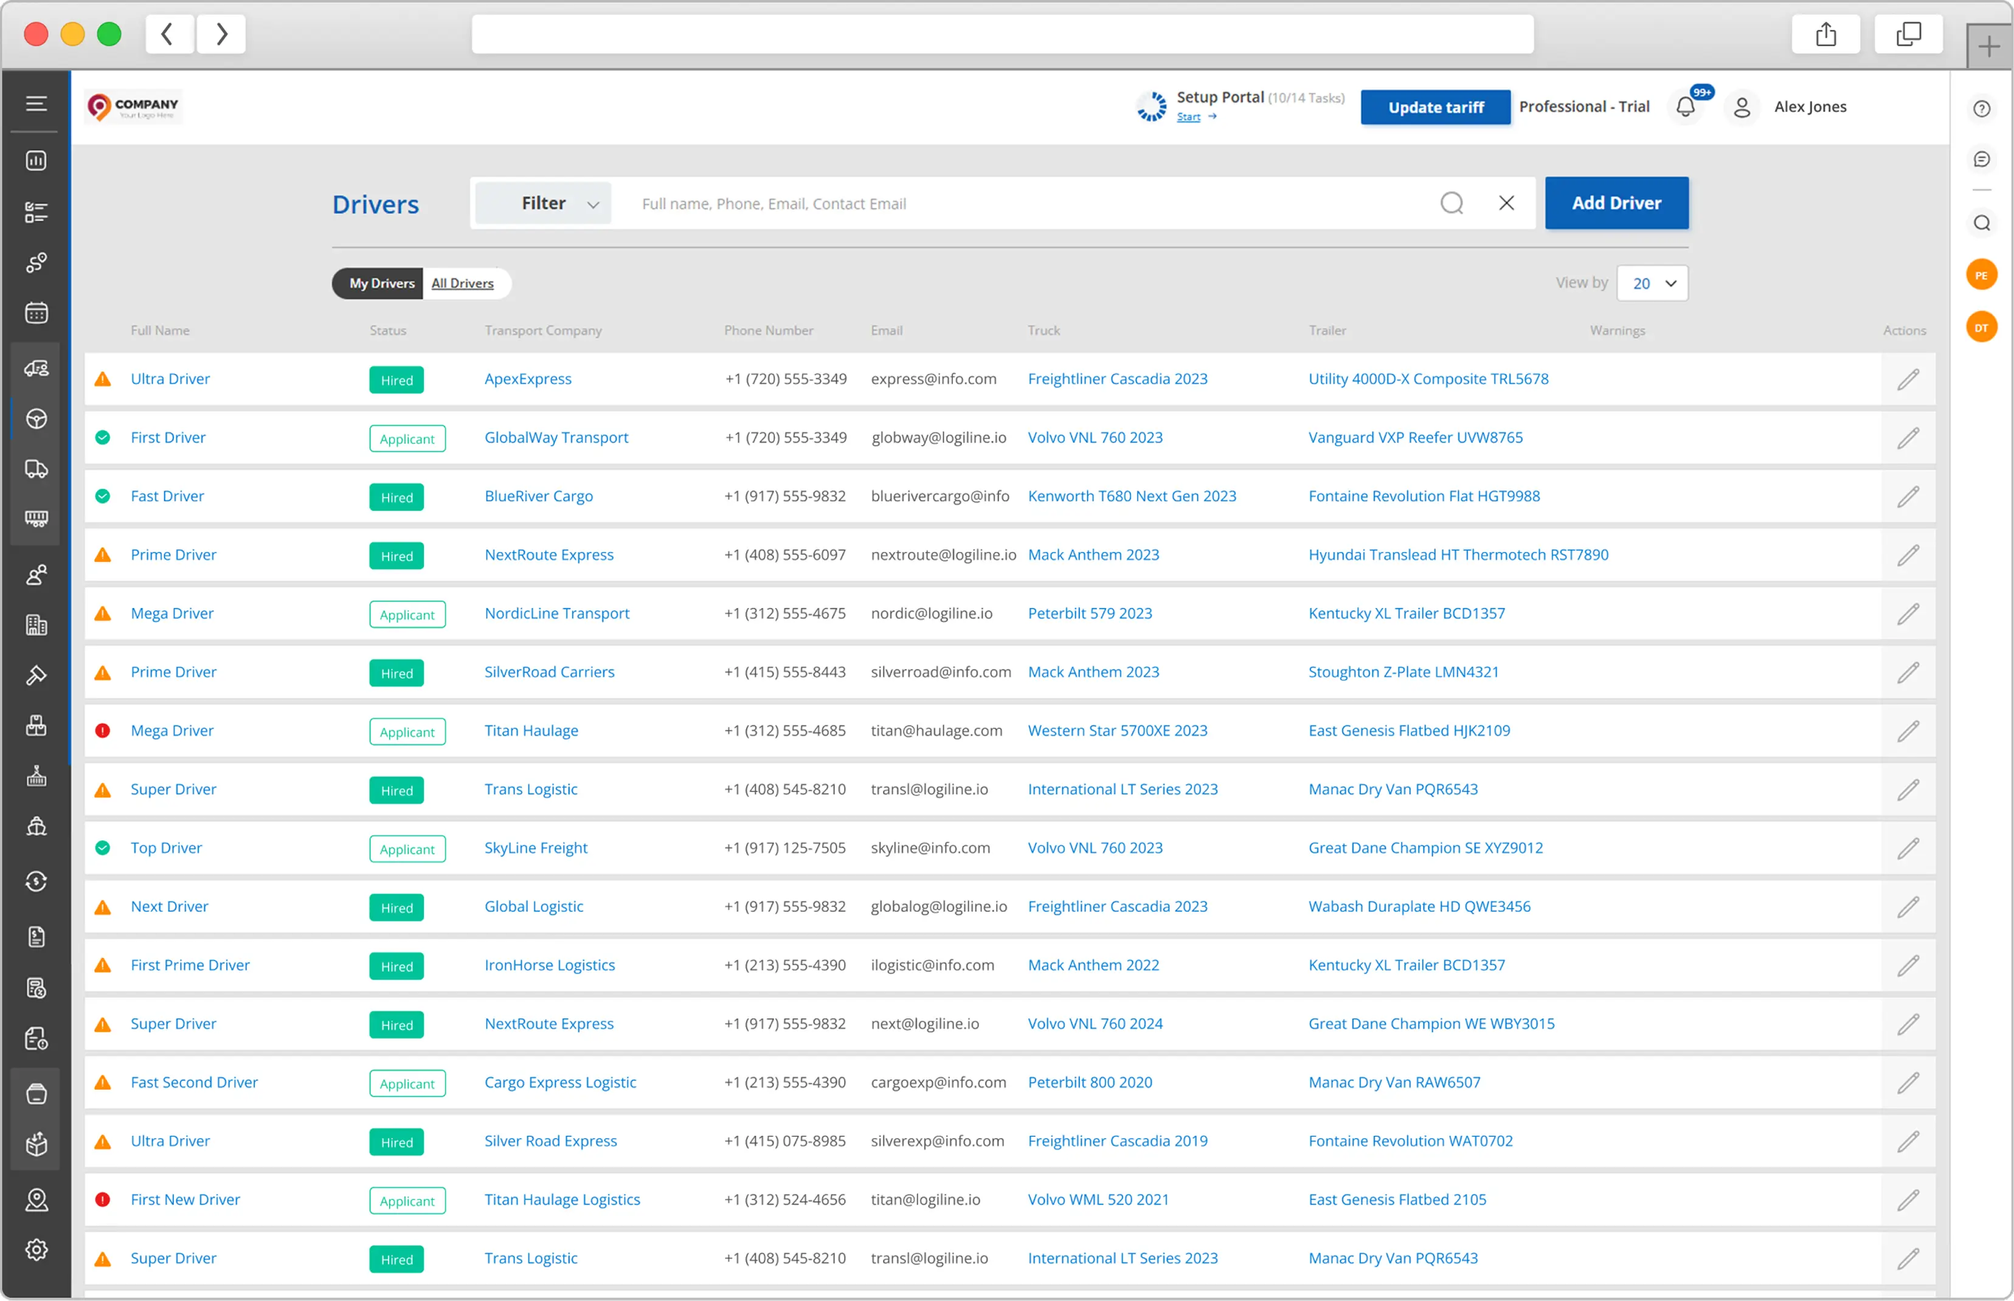Click the edit pencil for Fast Second Driver

(x=1908, y=1083)
